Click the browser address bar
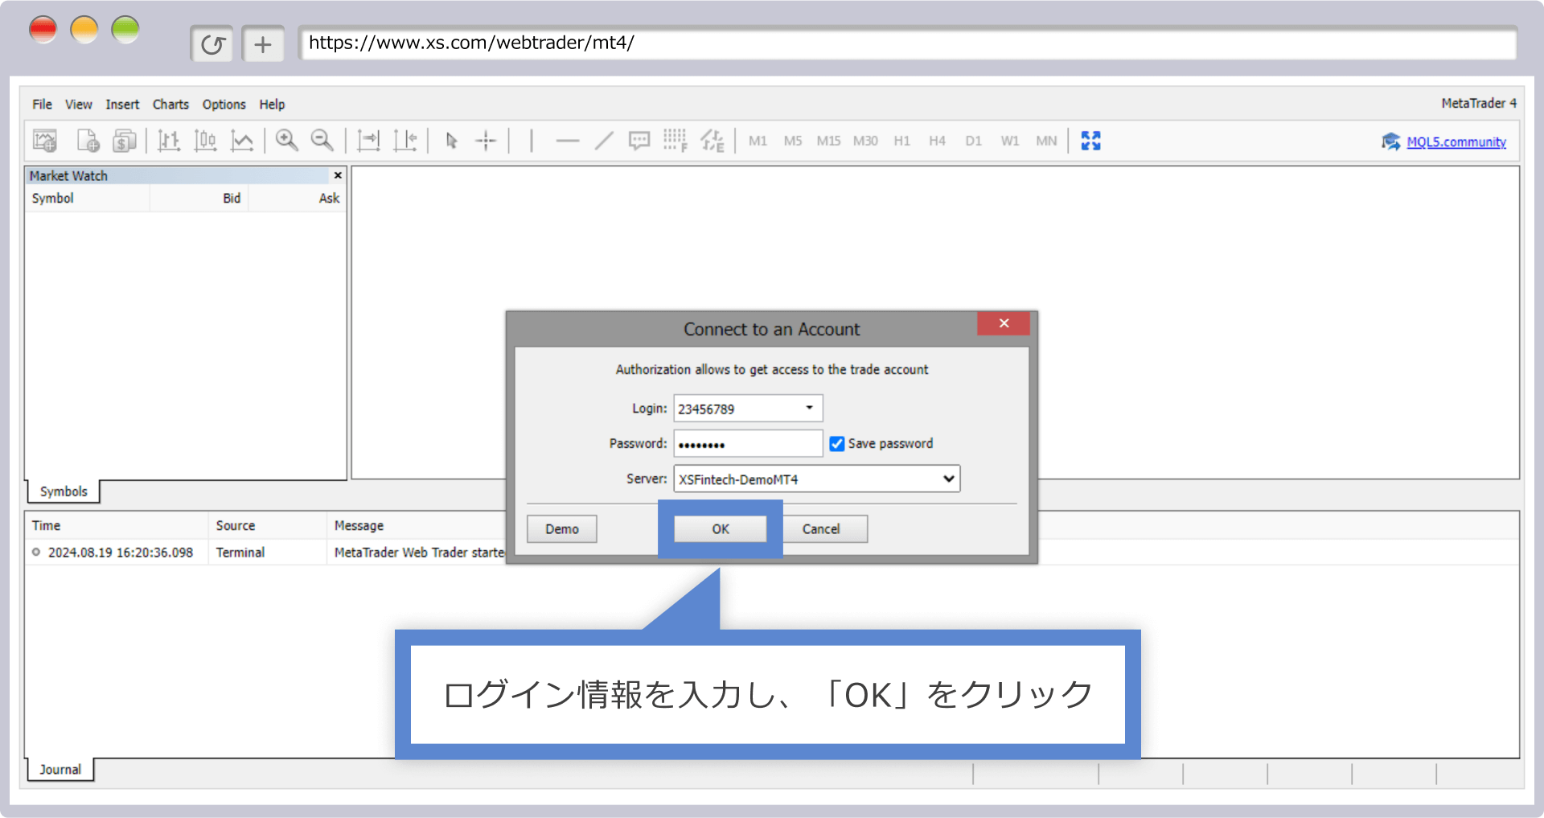 908,43
